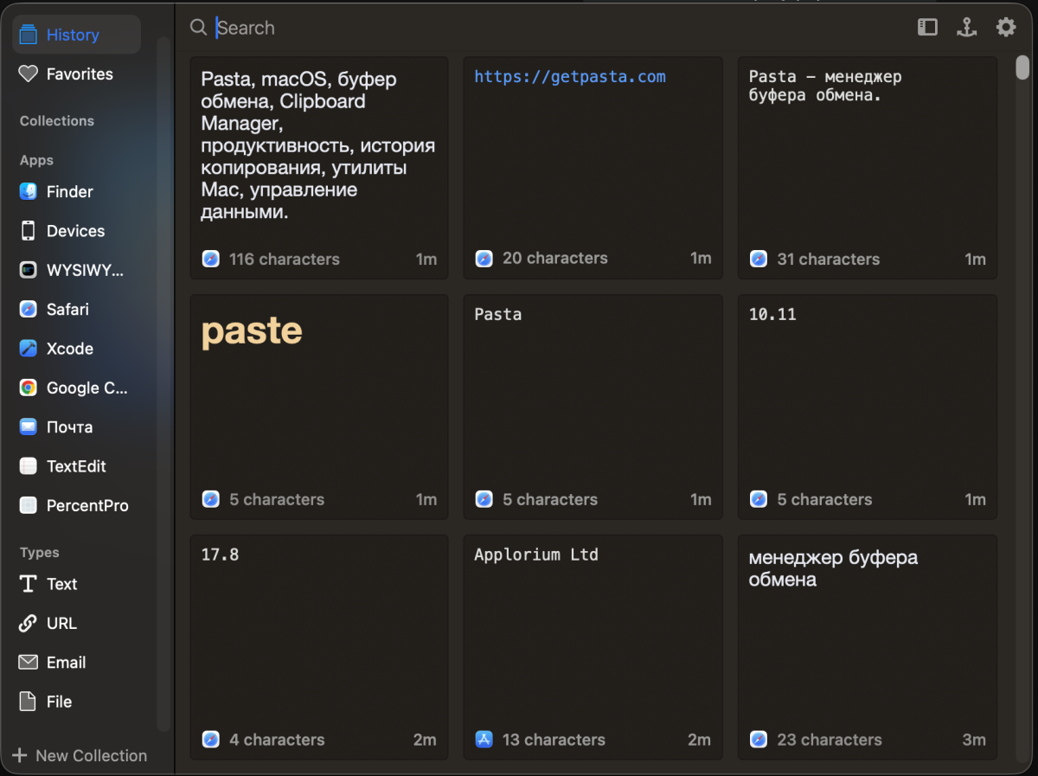Open History in sidebar

(x=76, y=35)
